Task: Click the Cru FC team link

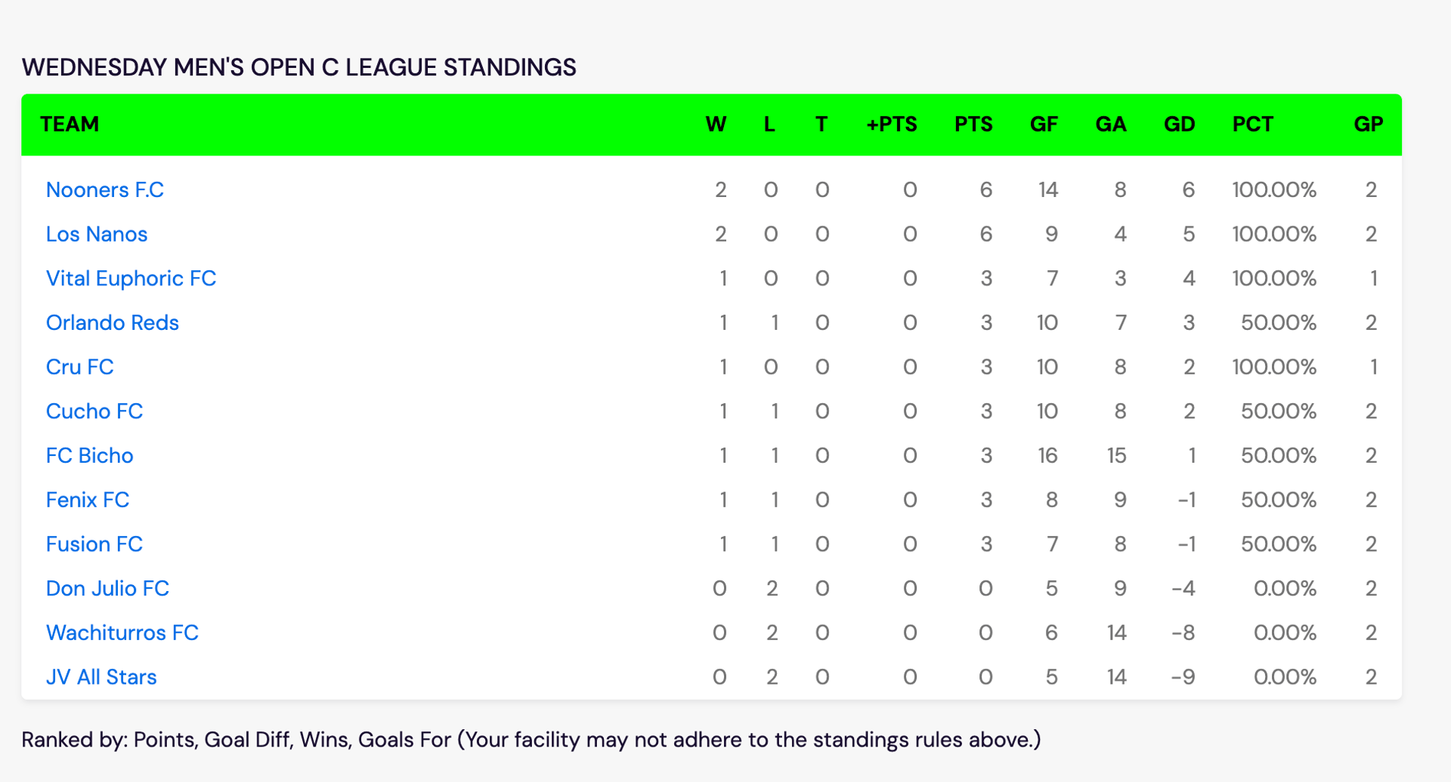Action: 80,367
